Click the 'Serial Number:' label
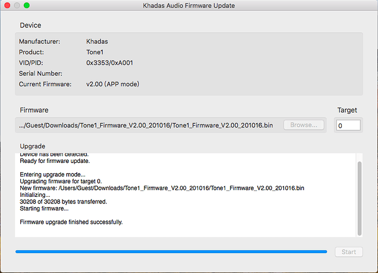Image resolution: width=378 pixels, height=273 pixels. click(41, 73)
